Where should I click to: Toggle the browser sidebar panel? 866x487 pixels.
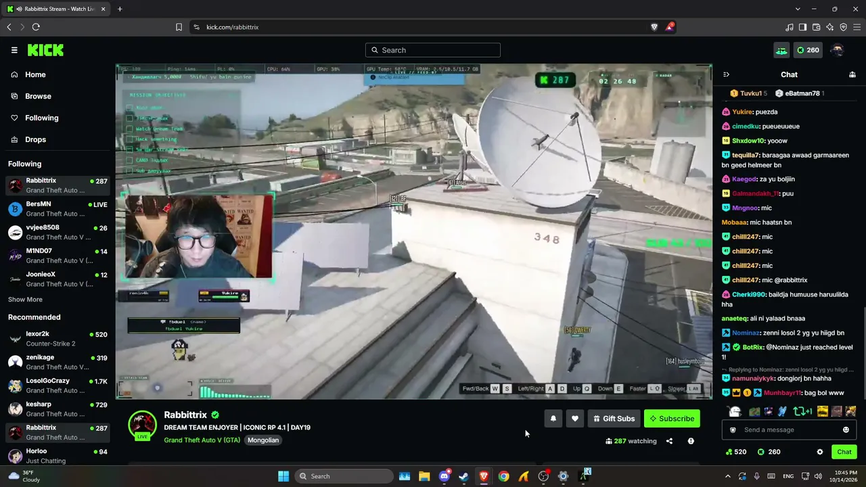point(802,27)
